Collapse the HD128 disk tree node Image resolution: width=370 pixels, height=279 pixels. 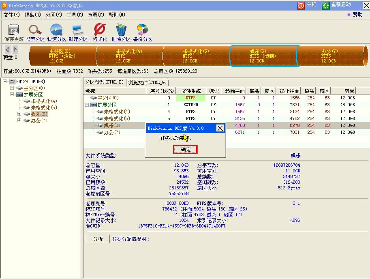(4, 82)
